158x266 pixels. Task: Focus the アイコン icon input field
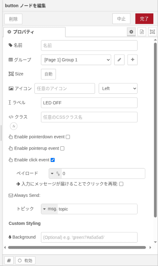pos(65,88)
